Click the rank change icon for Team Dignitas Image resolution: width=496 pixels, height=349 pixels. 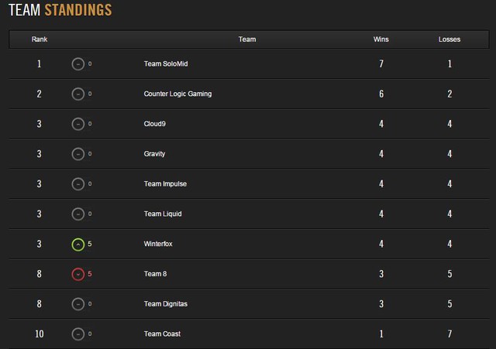[77, 304]
